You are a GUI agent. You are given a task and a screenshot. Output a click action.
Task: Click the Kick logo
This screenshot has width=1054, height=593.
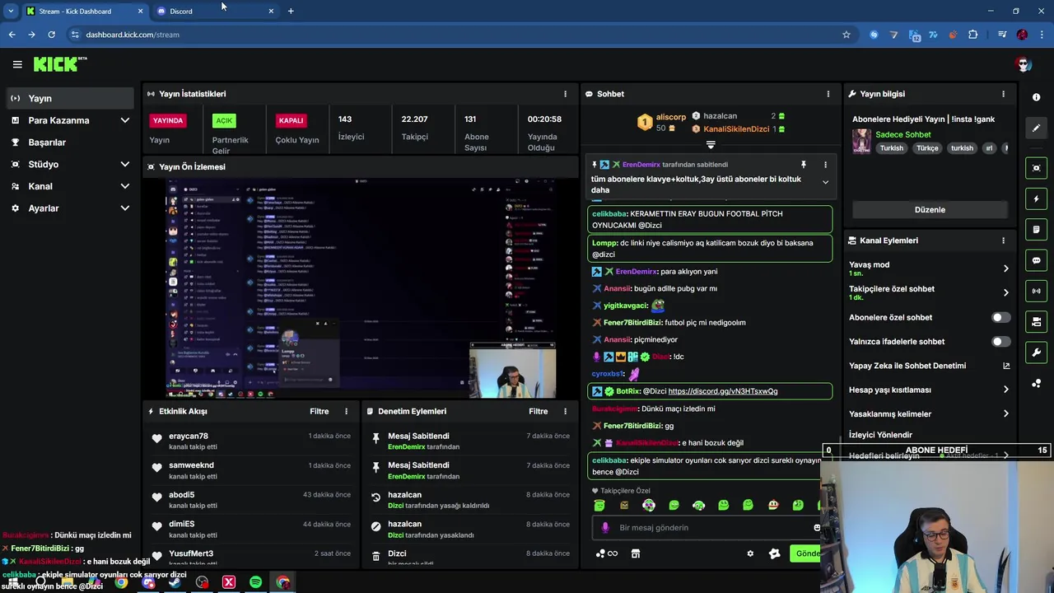point(59,64)
